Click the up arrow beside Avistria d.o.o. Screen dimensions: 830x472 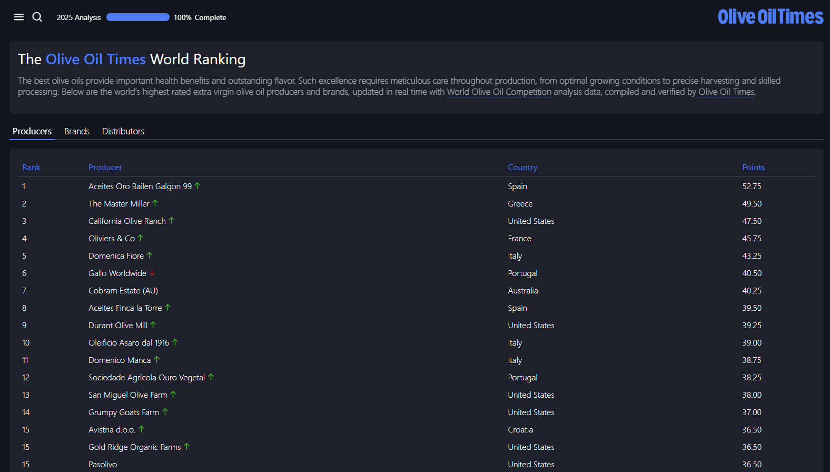coord(142,429)
